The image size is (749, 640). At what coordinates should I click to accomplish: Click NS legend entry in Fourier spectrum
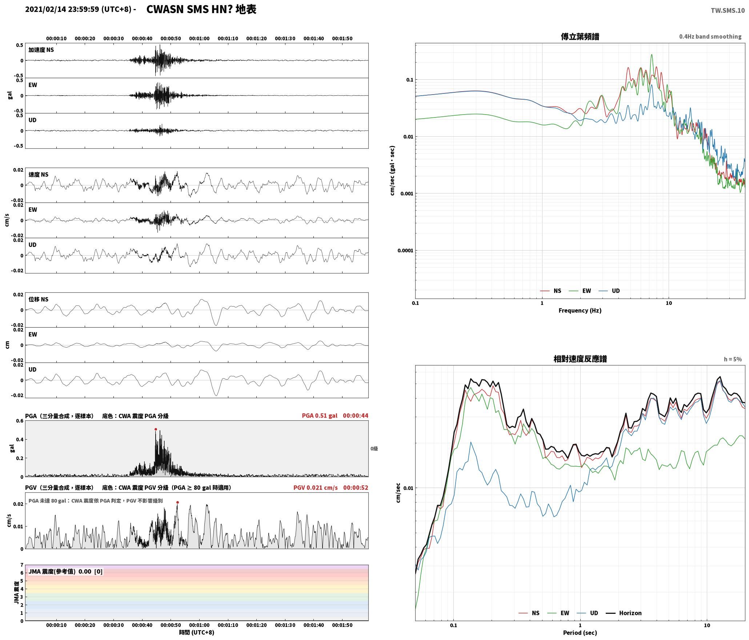(x=550, y=291)
